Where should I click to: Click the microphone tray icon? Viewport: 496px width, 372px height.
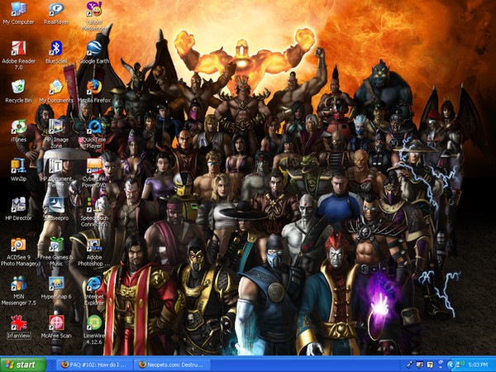(x=410, y=365)
